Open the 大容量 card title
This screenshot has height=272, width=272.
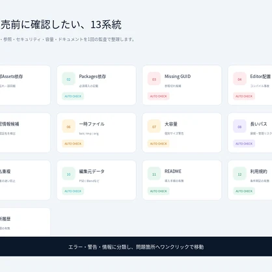[x=171, y=124]
